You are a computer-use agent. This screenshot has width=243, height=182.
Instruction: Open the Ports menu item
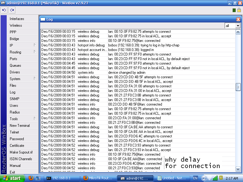22,59
